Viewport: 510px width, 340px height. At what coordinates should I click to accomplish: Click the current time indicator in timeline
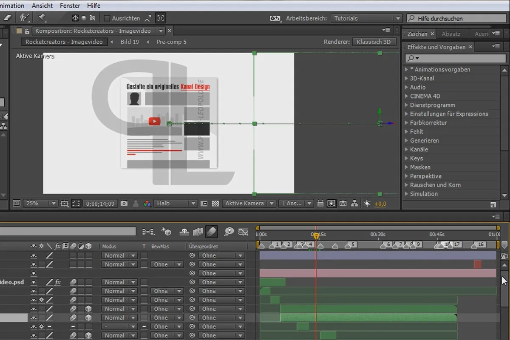pos(316,235)
